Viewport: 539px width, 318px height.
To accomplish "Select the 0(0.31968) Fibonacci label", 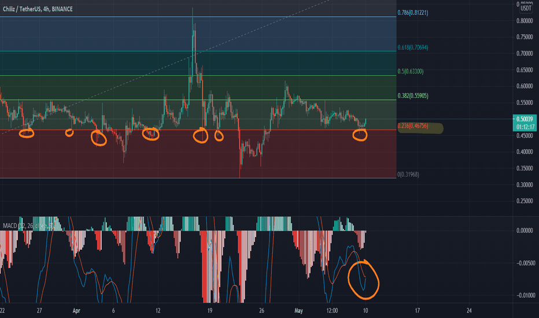I will click(408, 174).
